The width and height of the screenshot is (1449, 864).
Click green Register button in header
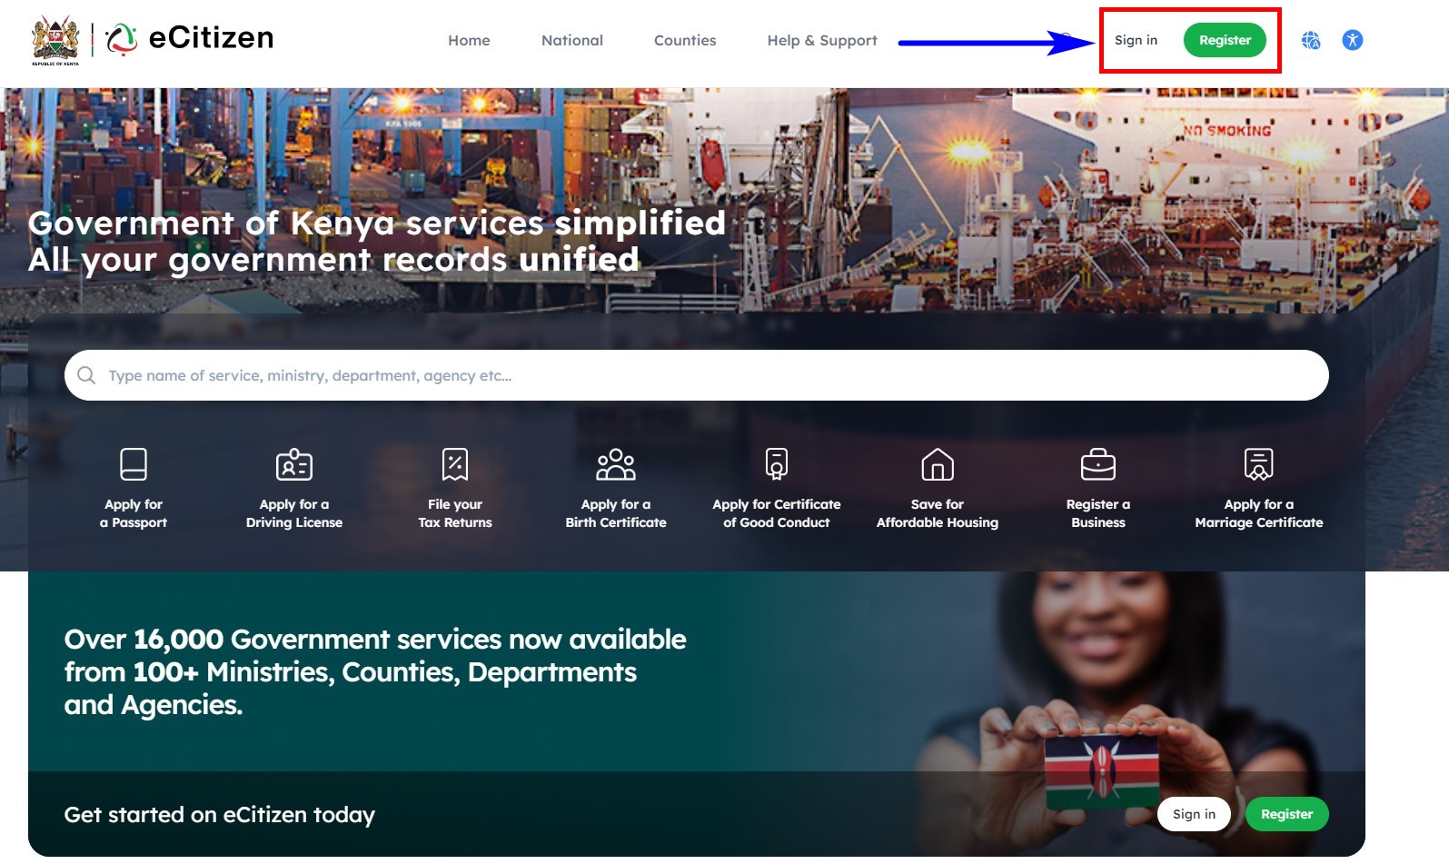tap(1225, 40)
